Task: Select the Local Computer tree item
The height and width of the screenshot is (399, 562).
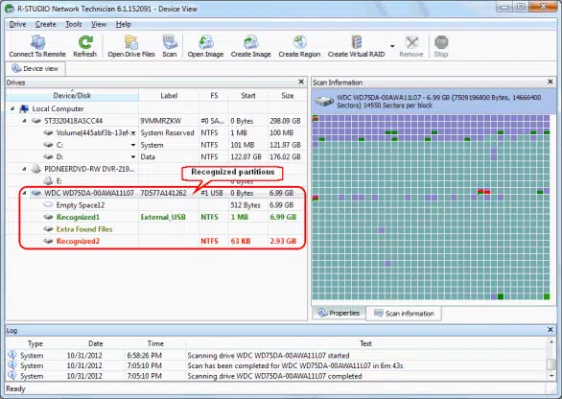Action: (58, 108)
